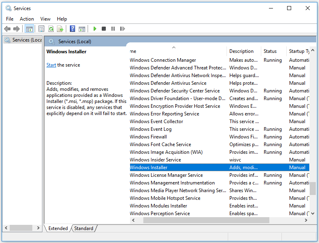This screenshot has height=243, width=319.
Task: Click the Forward arrow toolbar icon
Action: tap(17, 29)
